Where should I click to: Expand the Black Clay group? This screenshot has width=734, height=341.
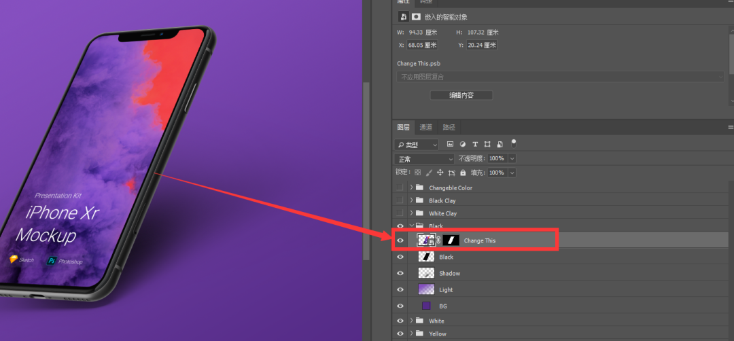click(411, 200)
